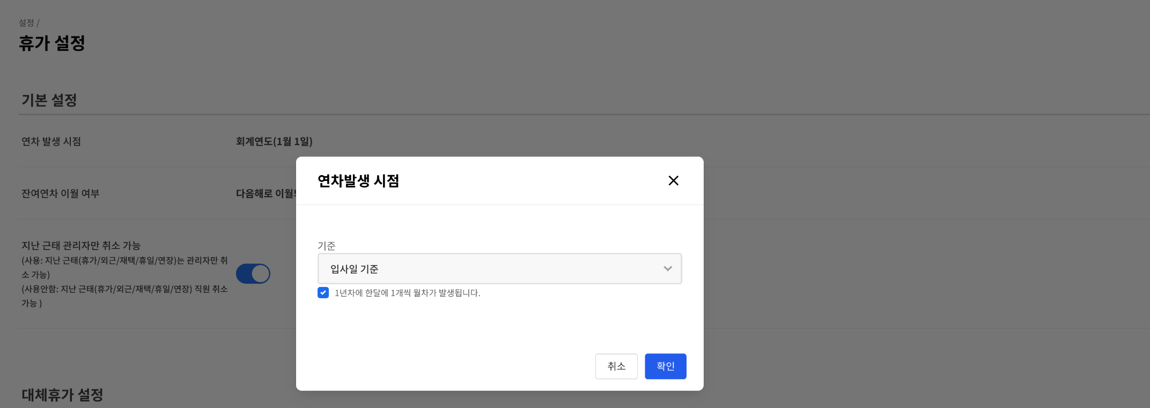Click the 연차 발생 시점 label
Image resolution: width=1150 pixels, height=408 pixels.
pos(51,141)
